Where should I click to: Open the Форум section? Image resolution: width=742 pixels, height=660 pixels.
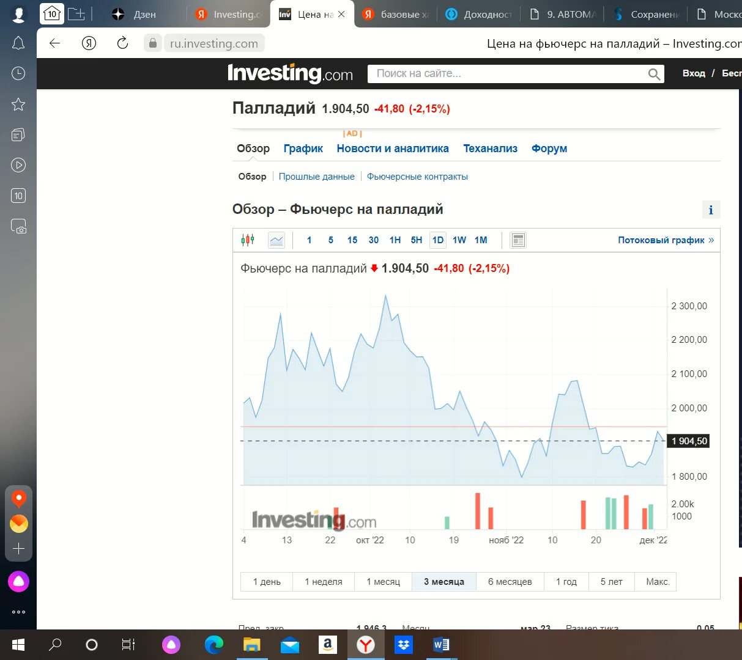(x=549, y=148)
